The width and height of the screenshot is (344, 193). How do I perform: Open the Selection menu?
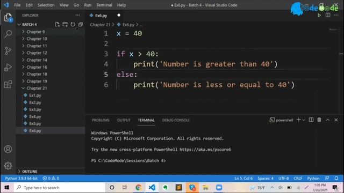click(46, 5)
